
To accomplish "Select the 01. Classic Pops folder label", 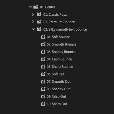I will pos(55,15).
